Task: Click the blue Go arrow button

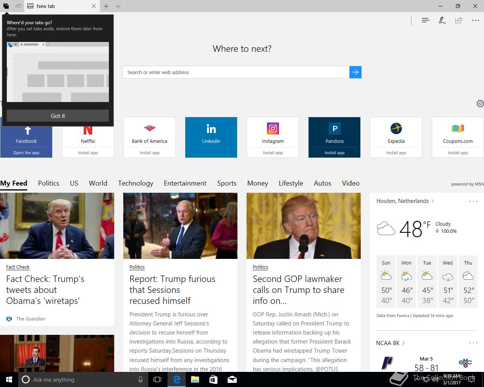Action: point(355,72)
